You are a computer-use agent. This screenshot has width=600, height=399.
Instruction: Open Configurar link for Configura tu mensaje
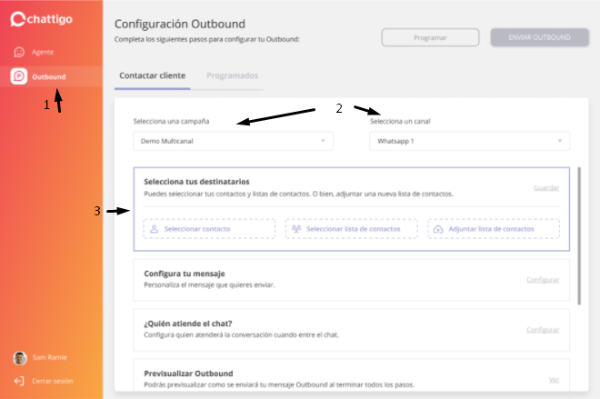tap(543, 279)
